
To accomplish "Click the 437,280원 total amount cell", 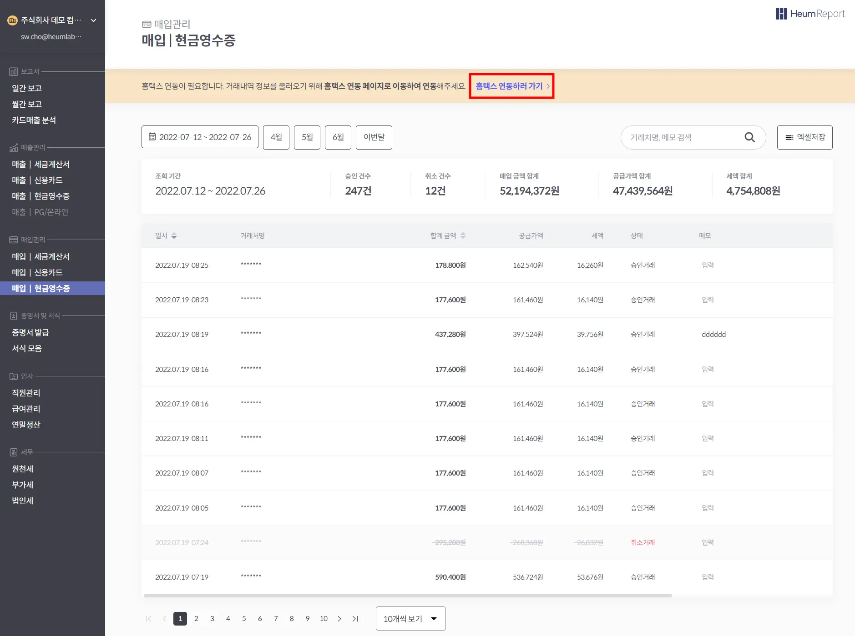I will click(450, 335).
